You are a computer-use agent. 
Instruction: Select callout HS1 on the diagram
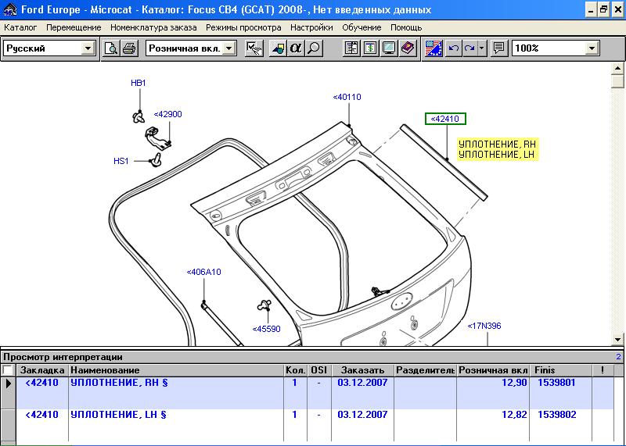pyautogui.click(x=121, y=161)
